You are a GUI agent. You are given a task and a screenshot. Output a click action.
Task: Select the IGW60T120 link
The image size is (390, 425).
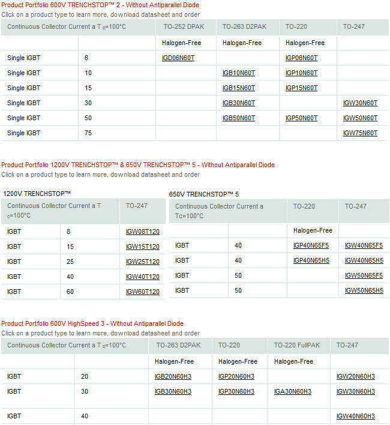[x=143, y=292]
